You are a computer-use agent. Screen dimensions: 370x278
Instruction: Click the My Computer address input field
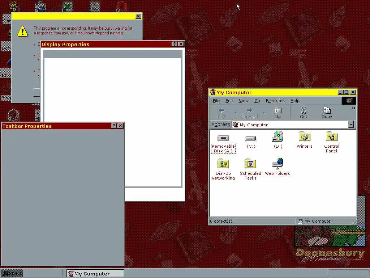click(293, 125)
